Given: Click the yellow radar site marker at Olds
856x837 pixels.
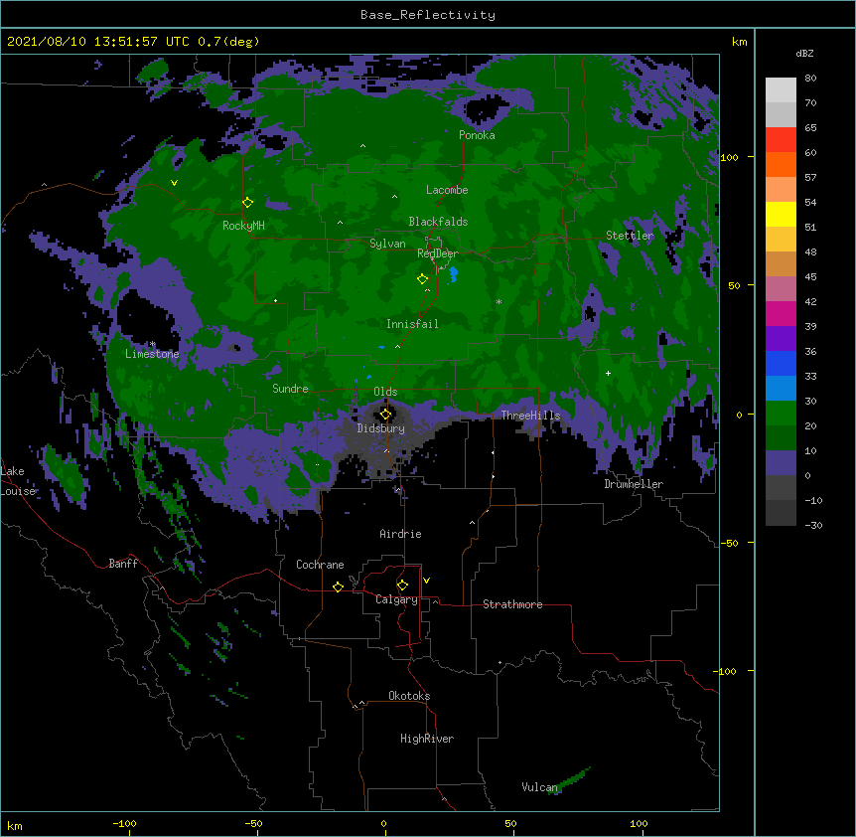Looking at the screenshot, I should pyautogui.click(x=385, y=415).
